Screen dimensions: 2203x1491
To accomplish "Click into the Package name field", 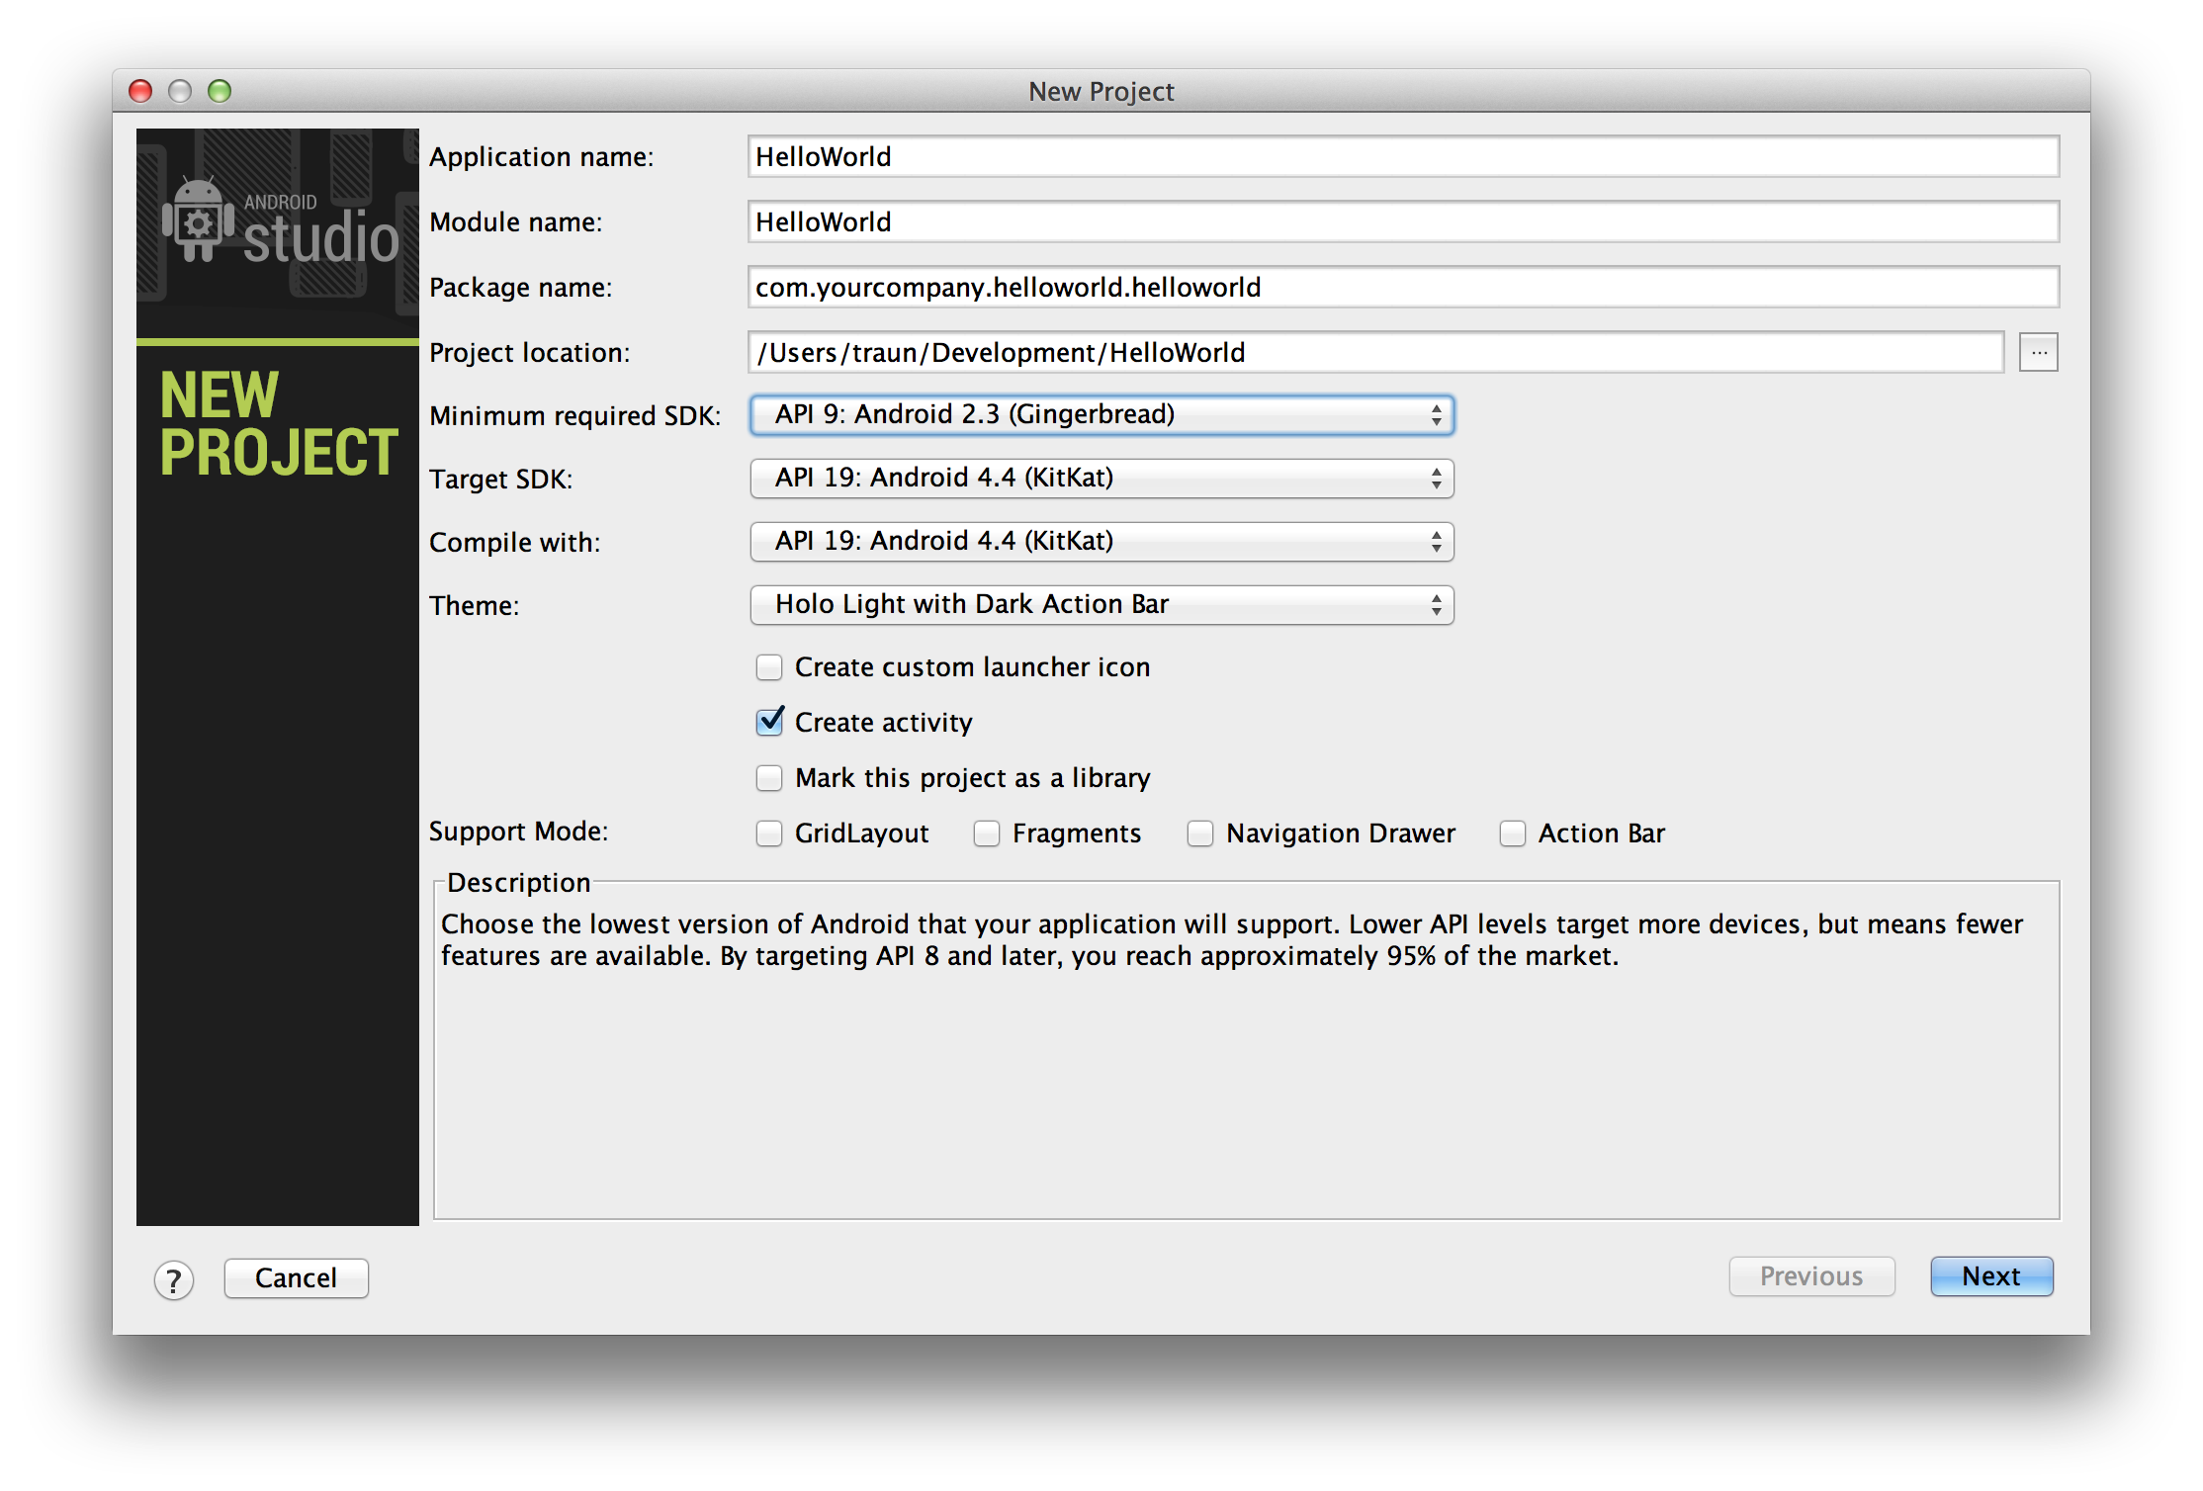I will tap(1402, 288).
